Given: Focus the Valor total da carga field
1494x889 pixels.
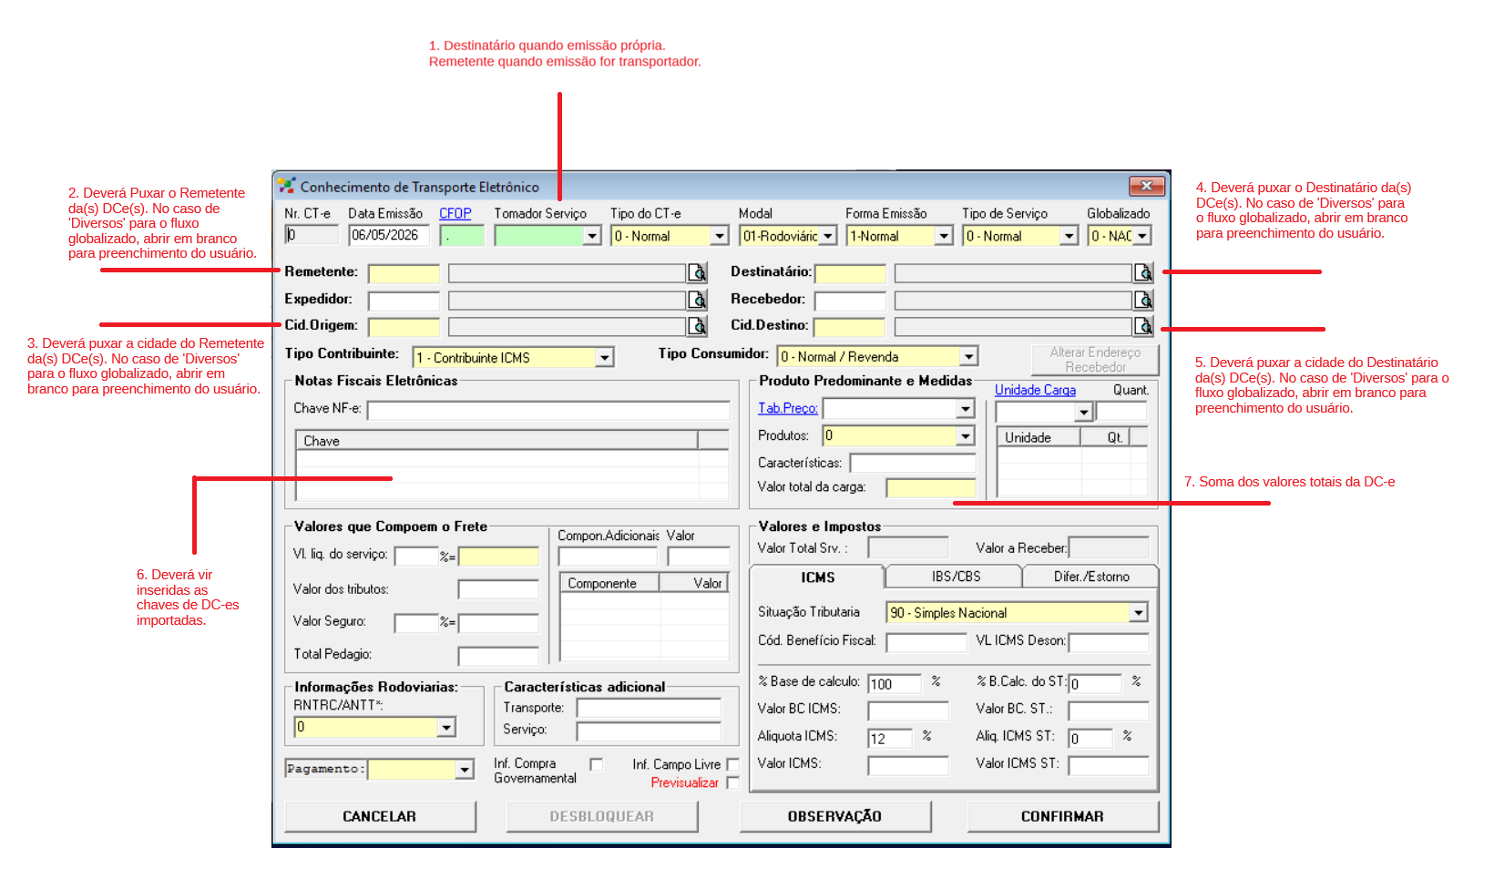Looking at the screenshot, I should click(x=931, y=487).
